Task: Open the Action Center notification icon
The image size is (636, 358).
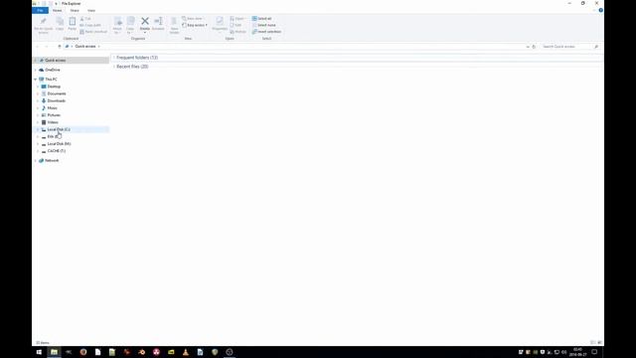Action: (594, 352)
